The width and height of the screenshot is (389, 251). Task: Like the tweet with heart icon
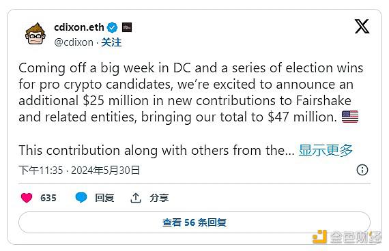click(27, 198)
